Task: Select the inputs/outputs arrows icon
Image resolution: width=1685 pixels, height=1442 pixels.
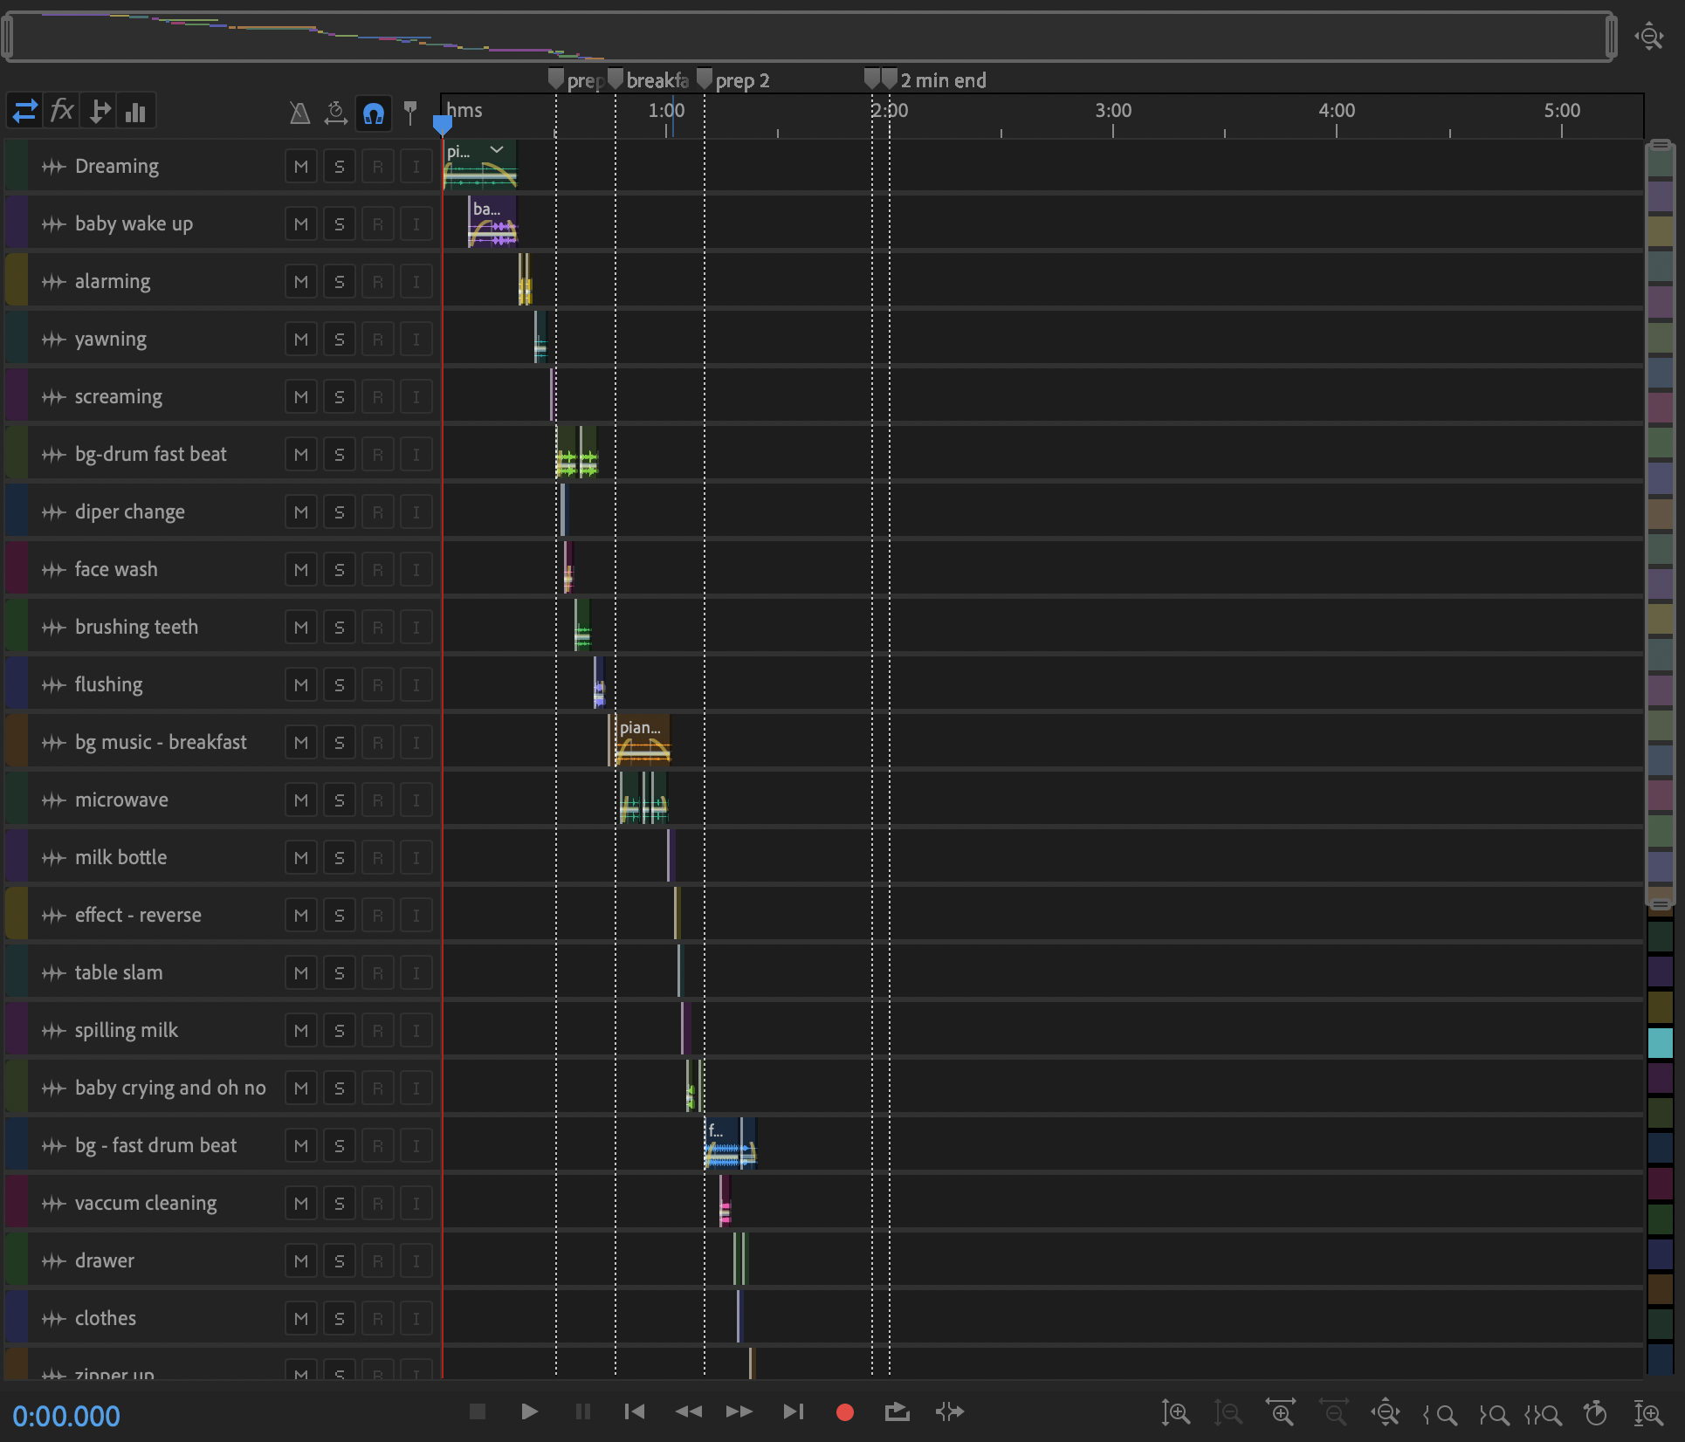Action: point(24,111)
